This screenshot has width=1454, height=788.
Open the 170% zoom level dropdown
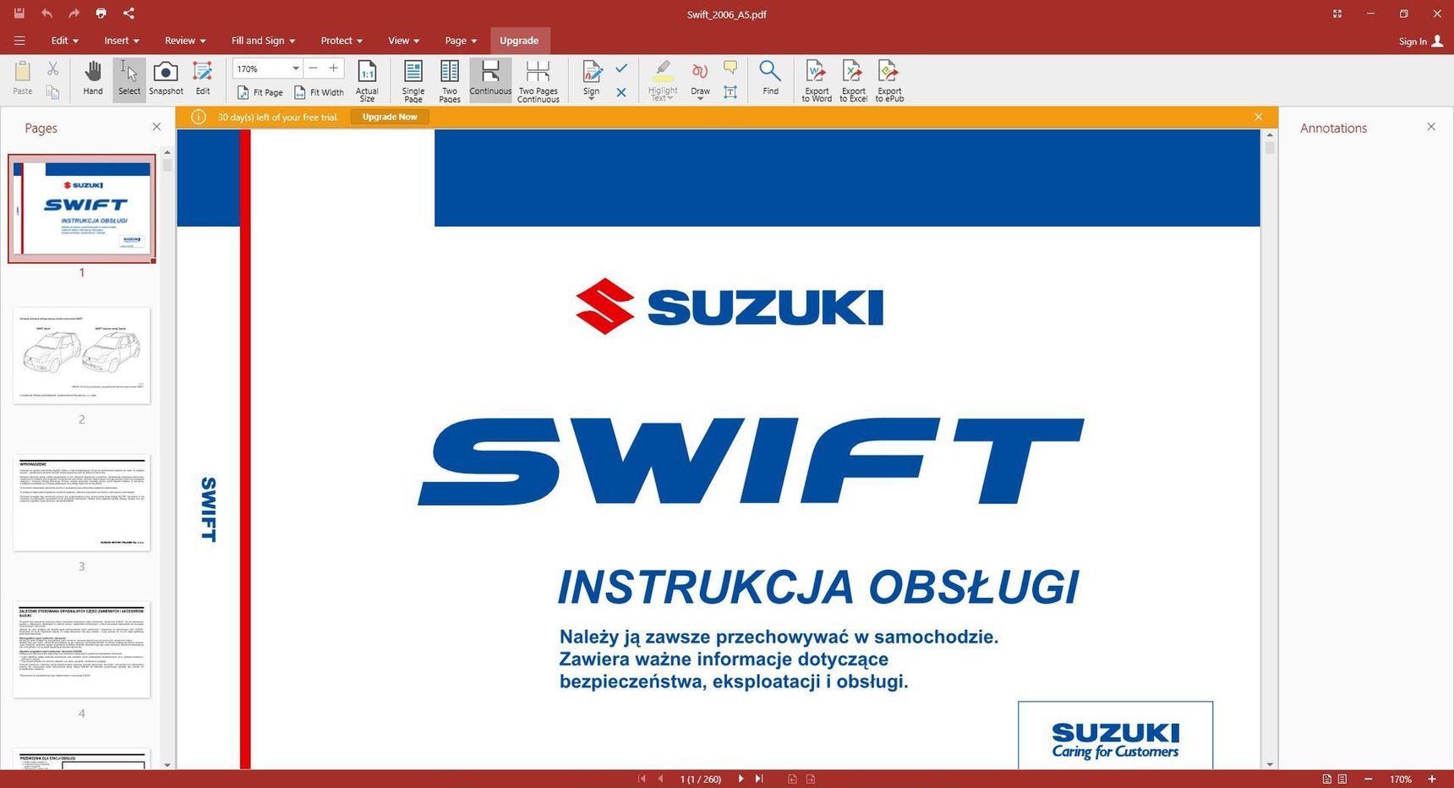296,68
